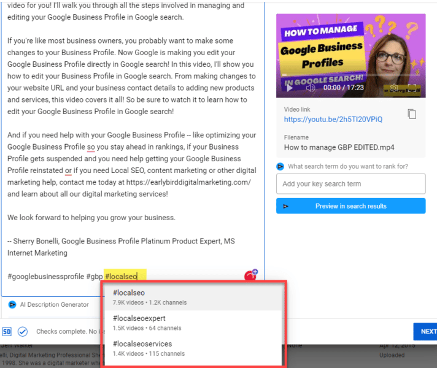The height and width of the screenshot is (368, 437).
Task: Select the #localseo hashtag suggestion
Action: pos(193,297)
